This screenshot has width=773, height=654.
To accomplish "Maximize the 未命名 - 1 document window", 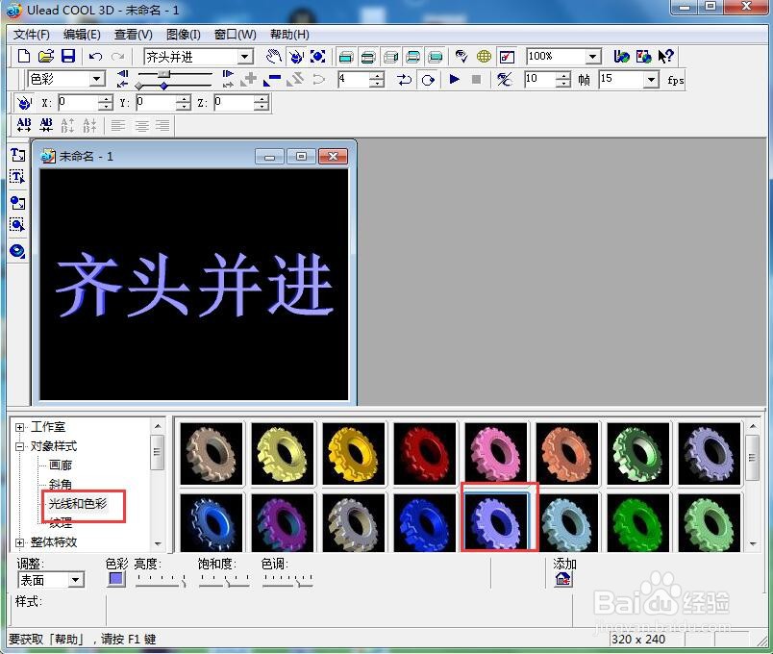I will [x=301, y=157].
